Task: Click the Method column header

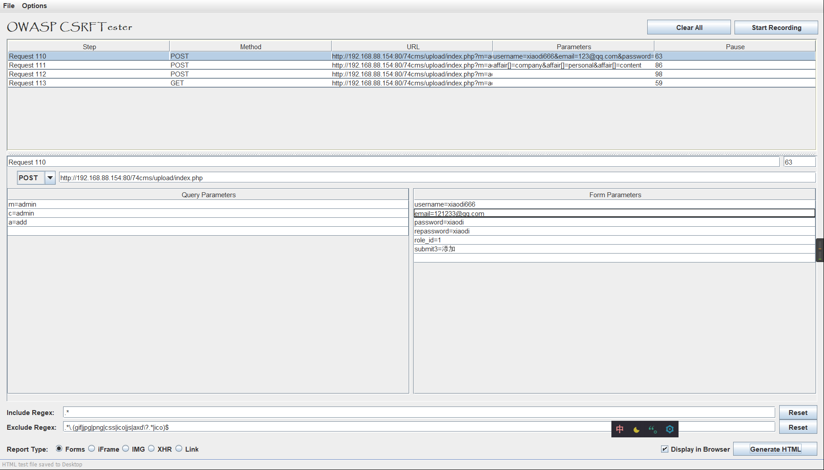Action: click(x=251, y=47)
